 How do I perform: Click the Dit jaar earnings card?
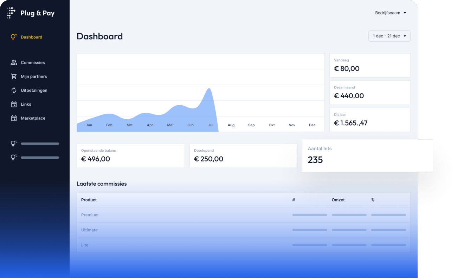pos(370,120)
